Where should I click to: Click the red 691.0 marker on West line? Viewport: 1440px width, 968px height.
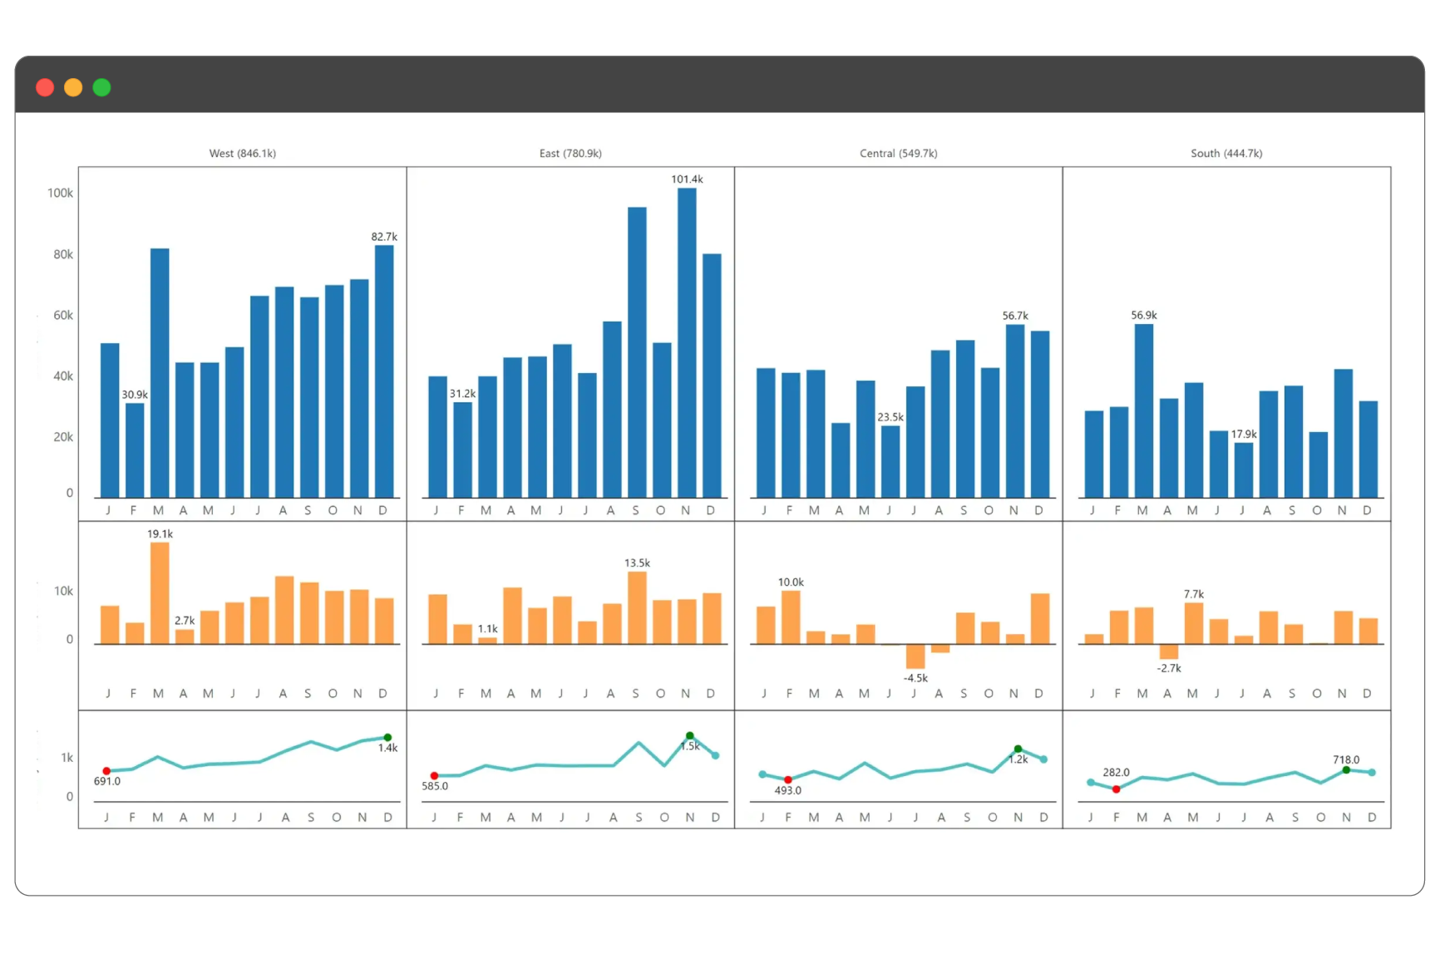tap(106, 771)
